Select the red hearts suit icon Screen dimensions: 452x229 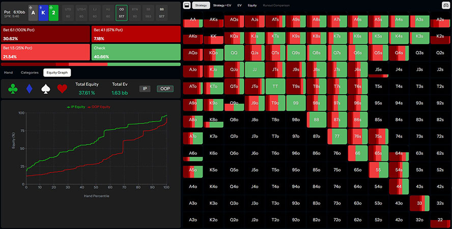coord(62,89)
